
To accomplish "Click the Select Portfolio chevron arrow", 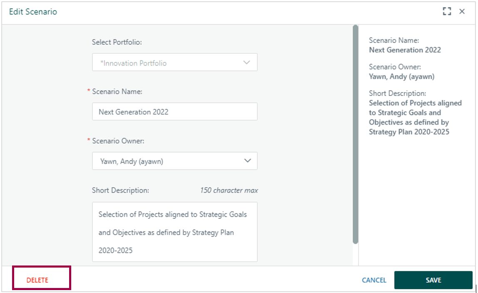I will 246,63.
